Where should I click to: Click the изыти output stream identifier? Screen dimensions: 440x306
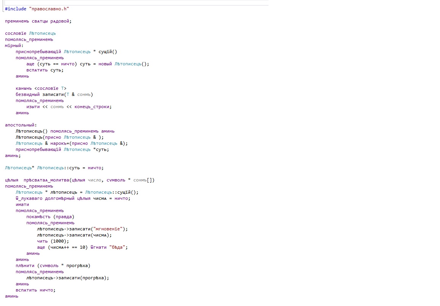pos(33,107)
